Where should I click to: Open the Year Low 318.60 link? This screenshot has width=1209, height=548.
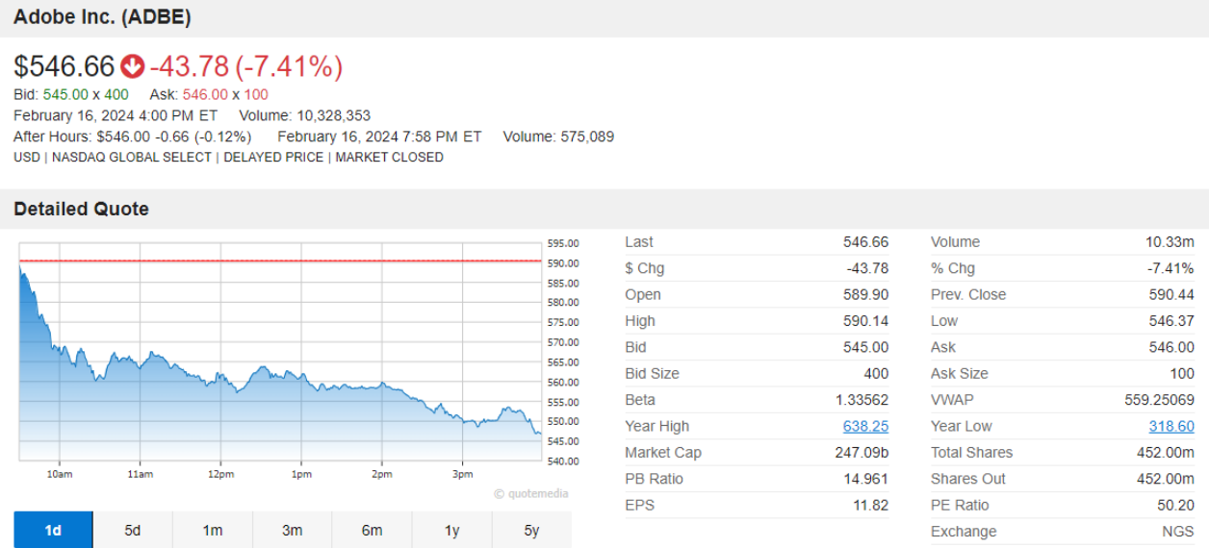(x=1170, y=426)
